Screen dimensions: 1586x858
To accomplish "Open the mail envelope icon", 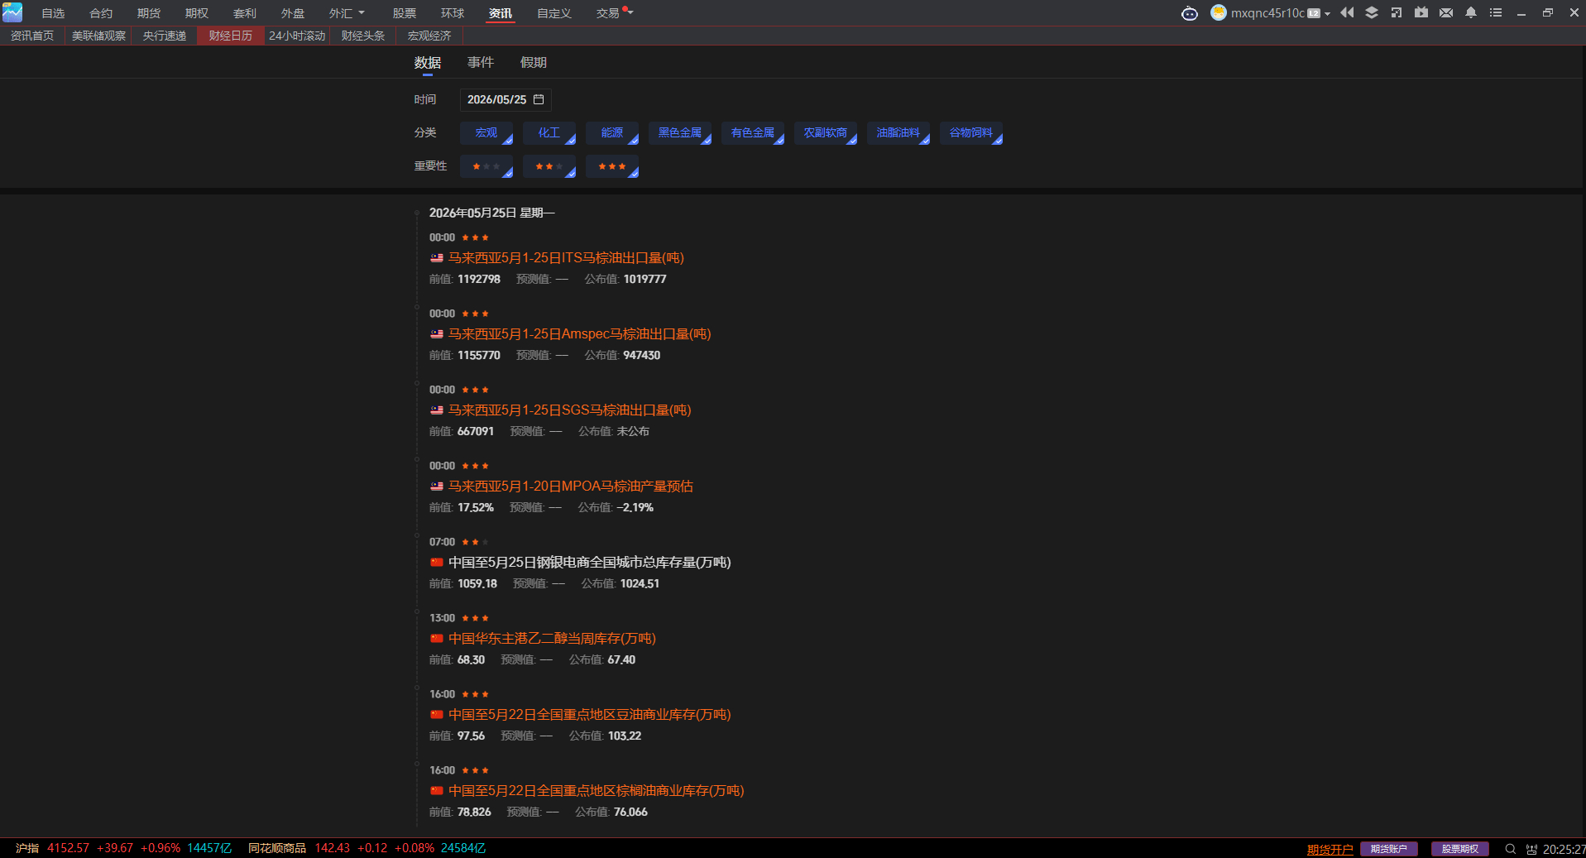I will [x=1446, y=12].
